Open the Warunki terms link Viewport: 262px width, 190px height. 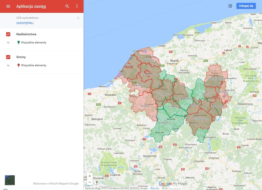point(154,188)
